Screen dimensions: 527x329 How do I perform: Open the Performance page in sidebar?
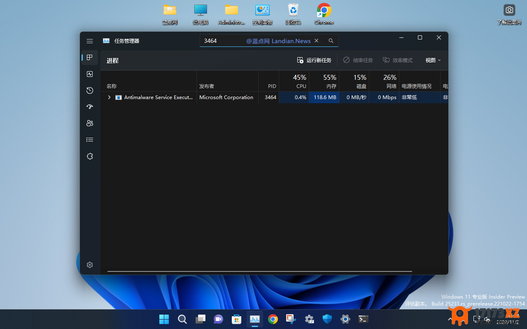pyautogui.click(x=90, y=74)
